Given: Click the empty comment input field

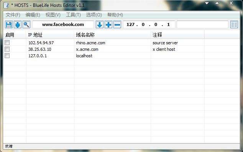Looking at the screenshot, I should (202, 24).
